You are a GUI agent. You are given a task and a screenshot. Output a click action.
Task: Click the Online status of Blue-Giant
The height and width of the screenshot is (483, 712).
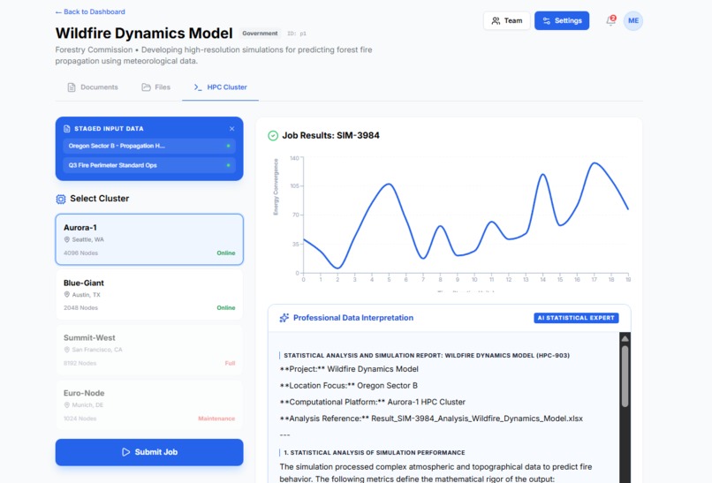coord(225,308)
